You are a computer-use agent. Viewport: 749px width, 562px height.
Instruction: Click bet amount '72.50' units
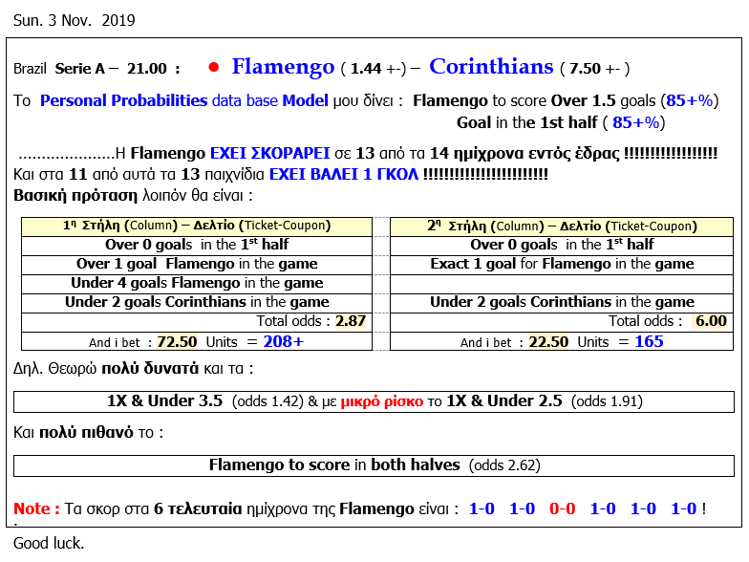point(177,342)
